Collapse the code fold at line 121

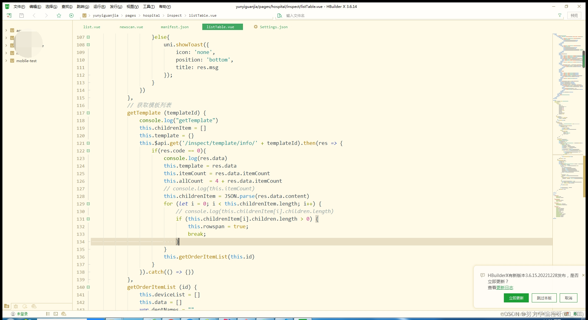88,143
